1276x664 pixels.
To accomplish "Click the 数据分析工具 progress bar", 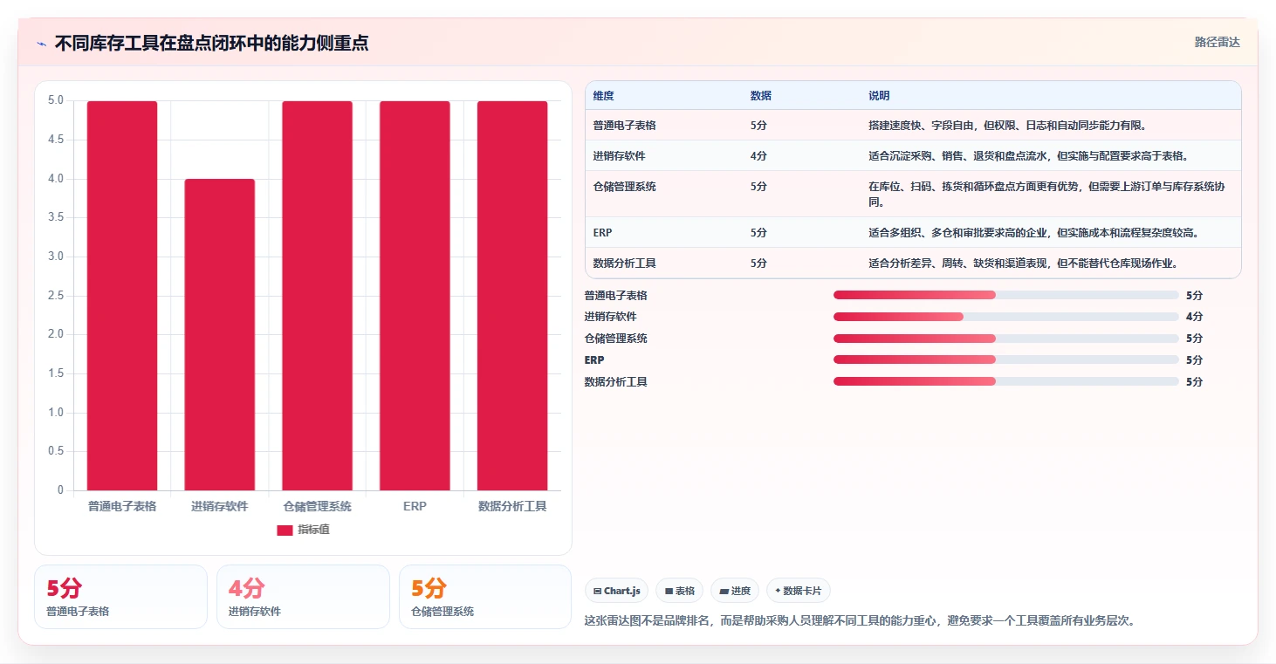I will [1006, 381].
